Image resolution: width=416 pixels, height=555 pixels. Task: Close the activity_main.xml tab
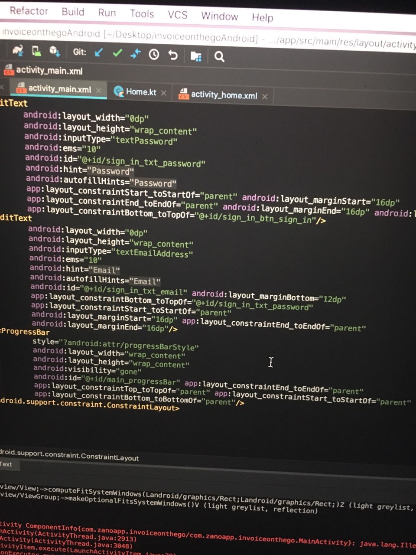pos(99,90)
